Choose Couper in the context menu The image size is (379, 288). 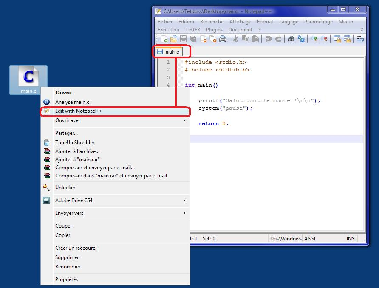(x=115, y=226)
